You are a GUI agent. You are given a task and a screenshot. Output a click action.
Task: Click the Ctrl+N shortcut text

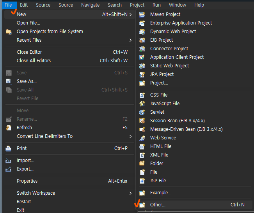coord(238,205)
